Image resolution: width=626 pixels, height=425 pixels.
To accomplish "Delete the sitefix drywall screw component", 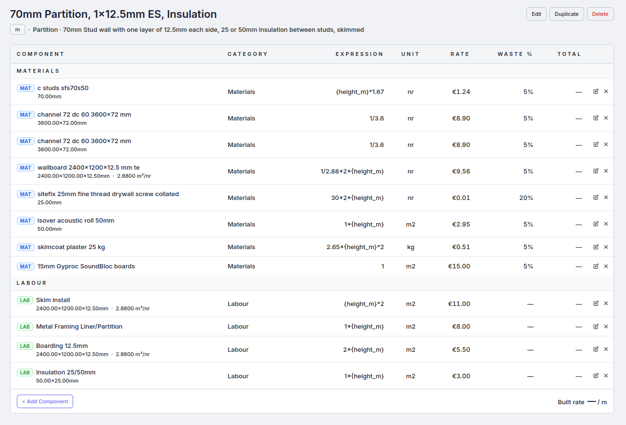I will [x=606, y=198].
